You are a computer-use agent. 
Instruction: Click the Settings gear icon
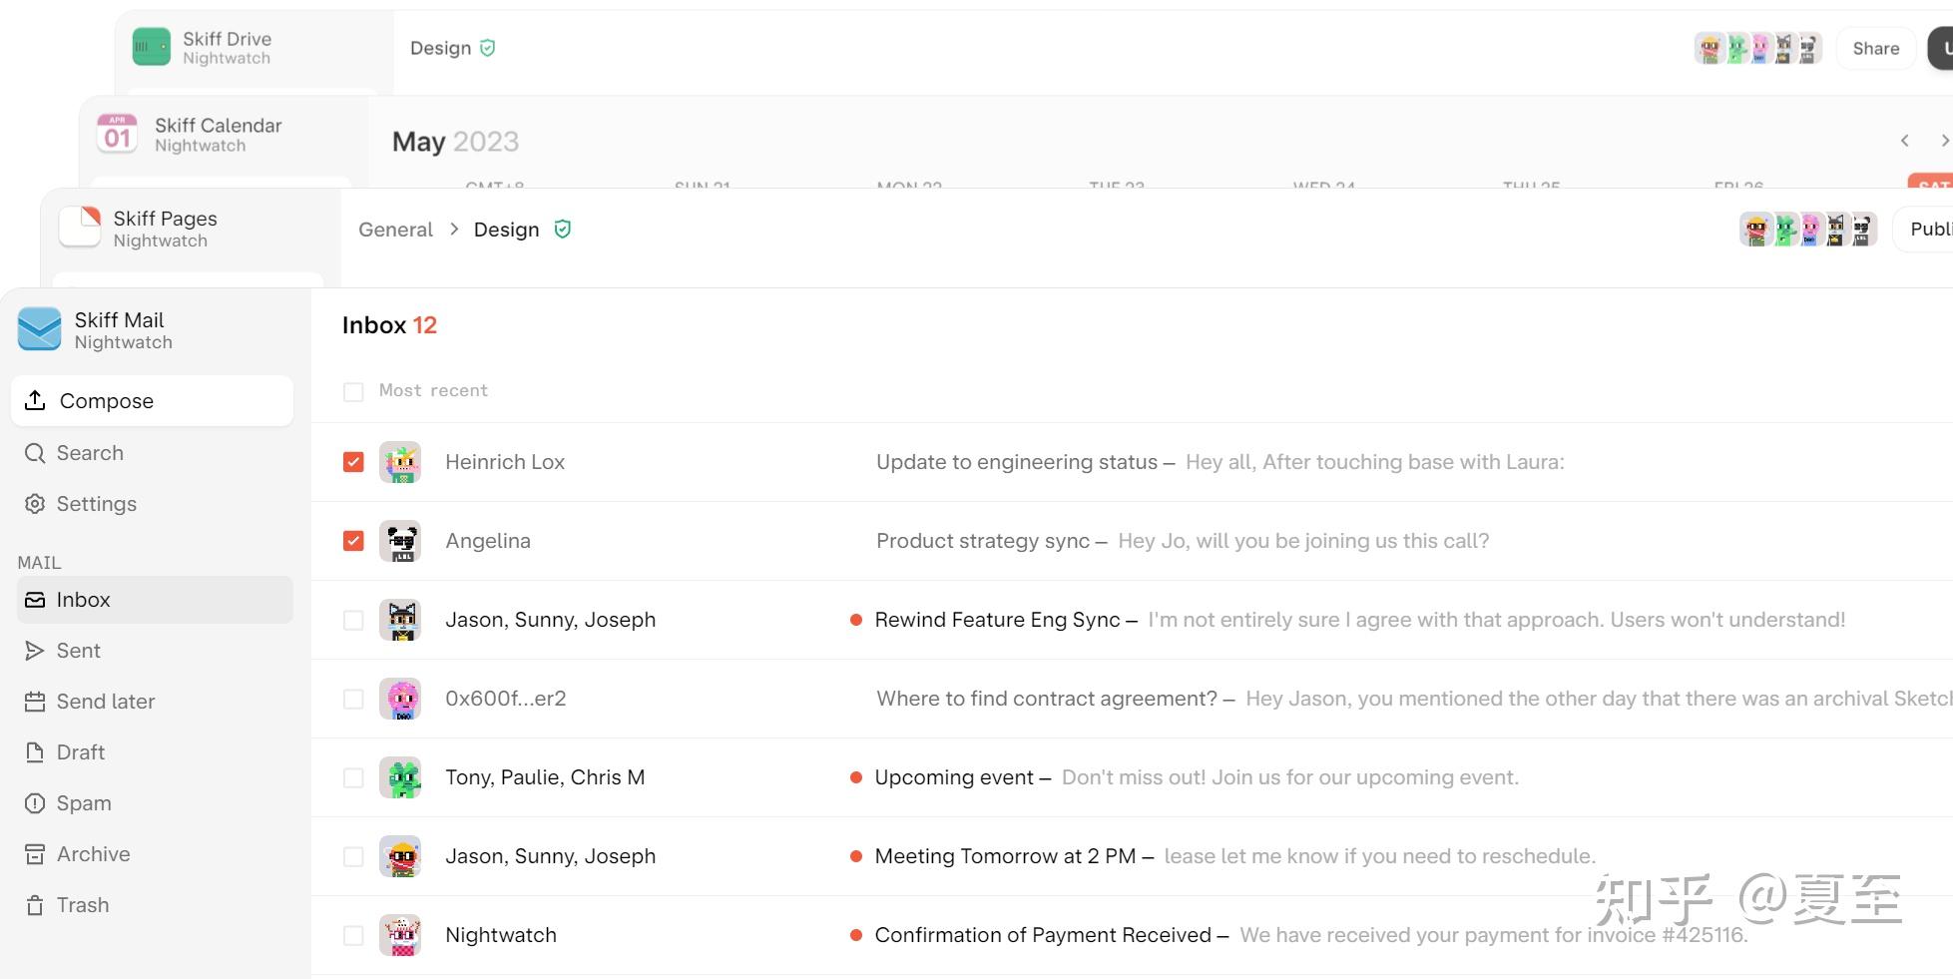pos(35,504)
